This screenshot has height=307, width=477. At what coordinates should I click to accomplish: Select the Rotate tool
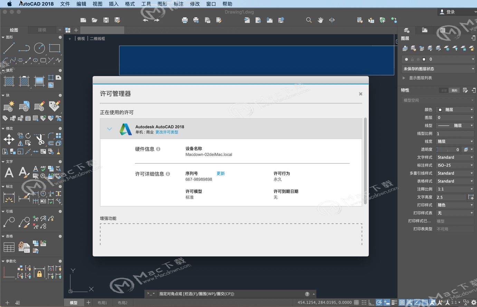[x=28, y=136]
